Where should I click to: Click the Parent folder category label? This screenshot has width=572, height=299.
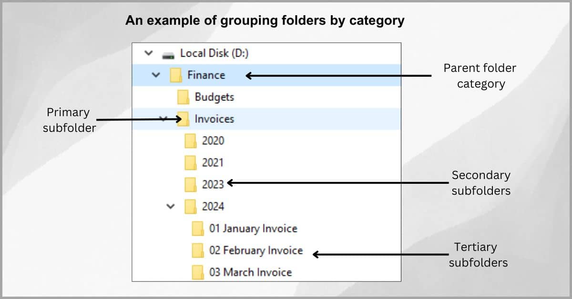pos(480,76)
